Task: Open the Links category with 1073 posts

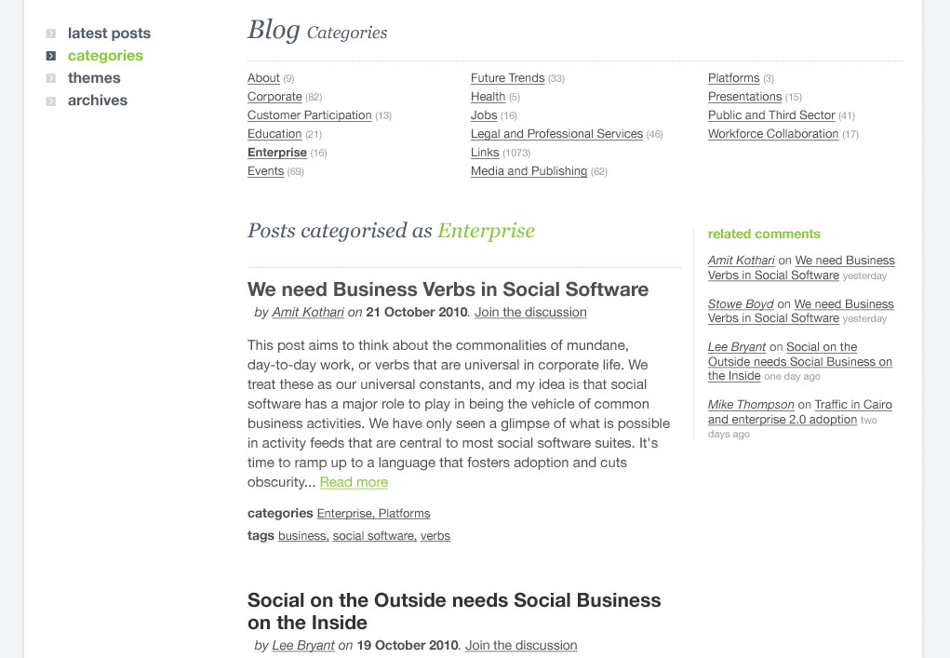Action: coord(485,153)
